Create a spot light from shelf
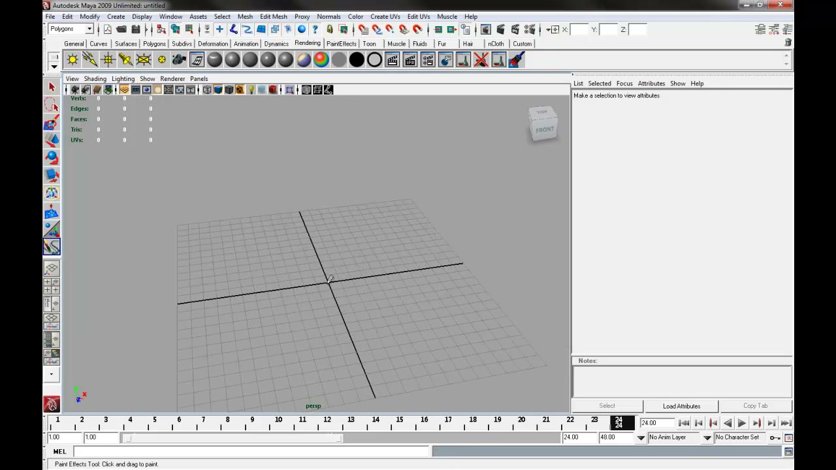 (125, 60)
